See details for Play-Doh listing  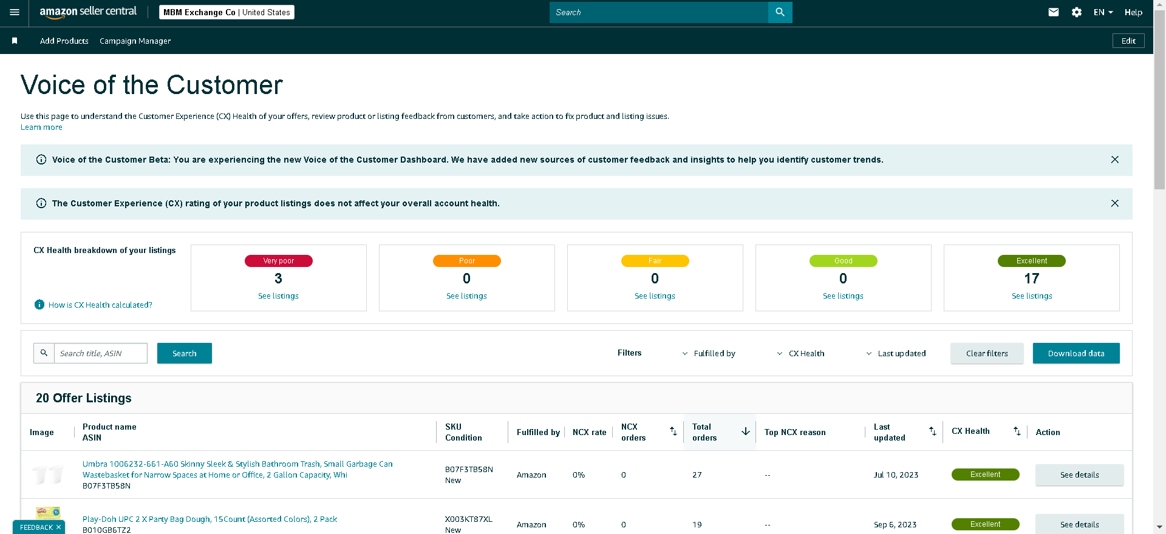tap(1079, 524)
